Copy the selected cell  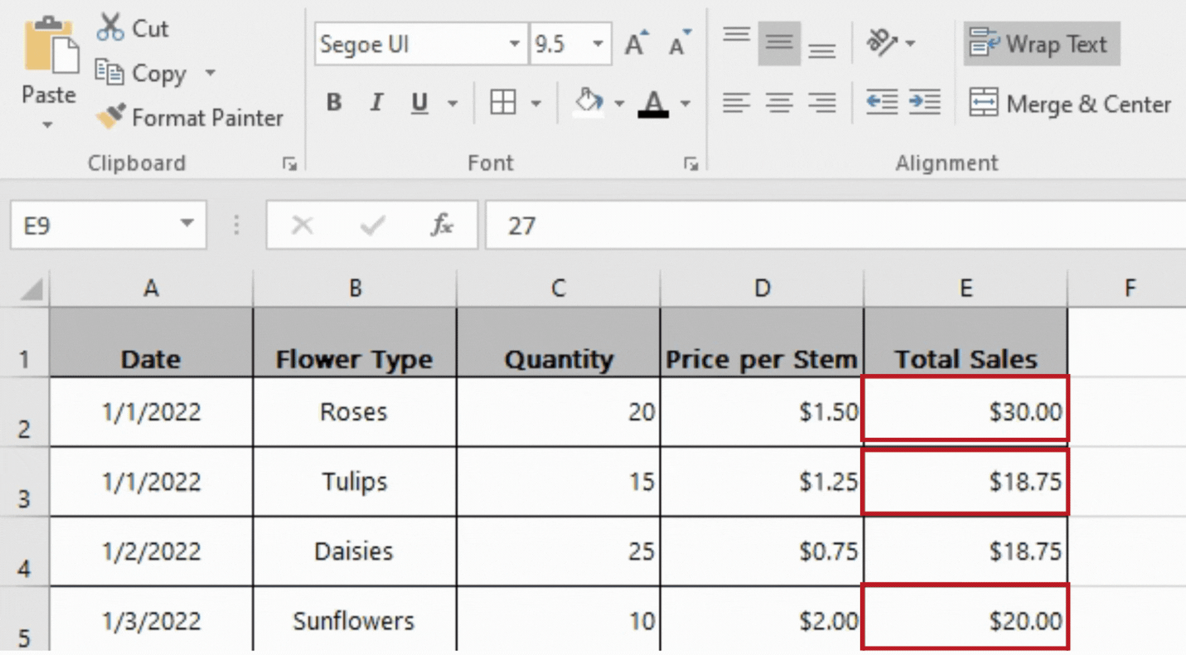point(141,74)
